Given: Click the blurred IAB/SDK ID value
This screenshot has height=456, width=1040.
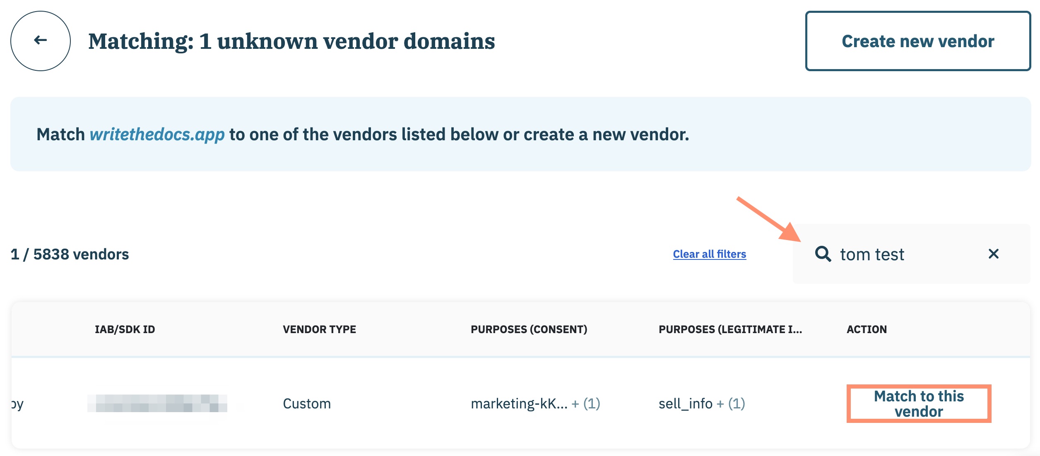Looking at the screenshot, I should pyautogui.click(x=157, y=403).
